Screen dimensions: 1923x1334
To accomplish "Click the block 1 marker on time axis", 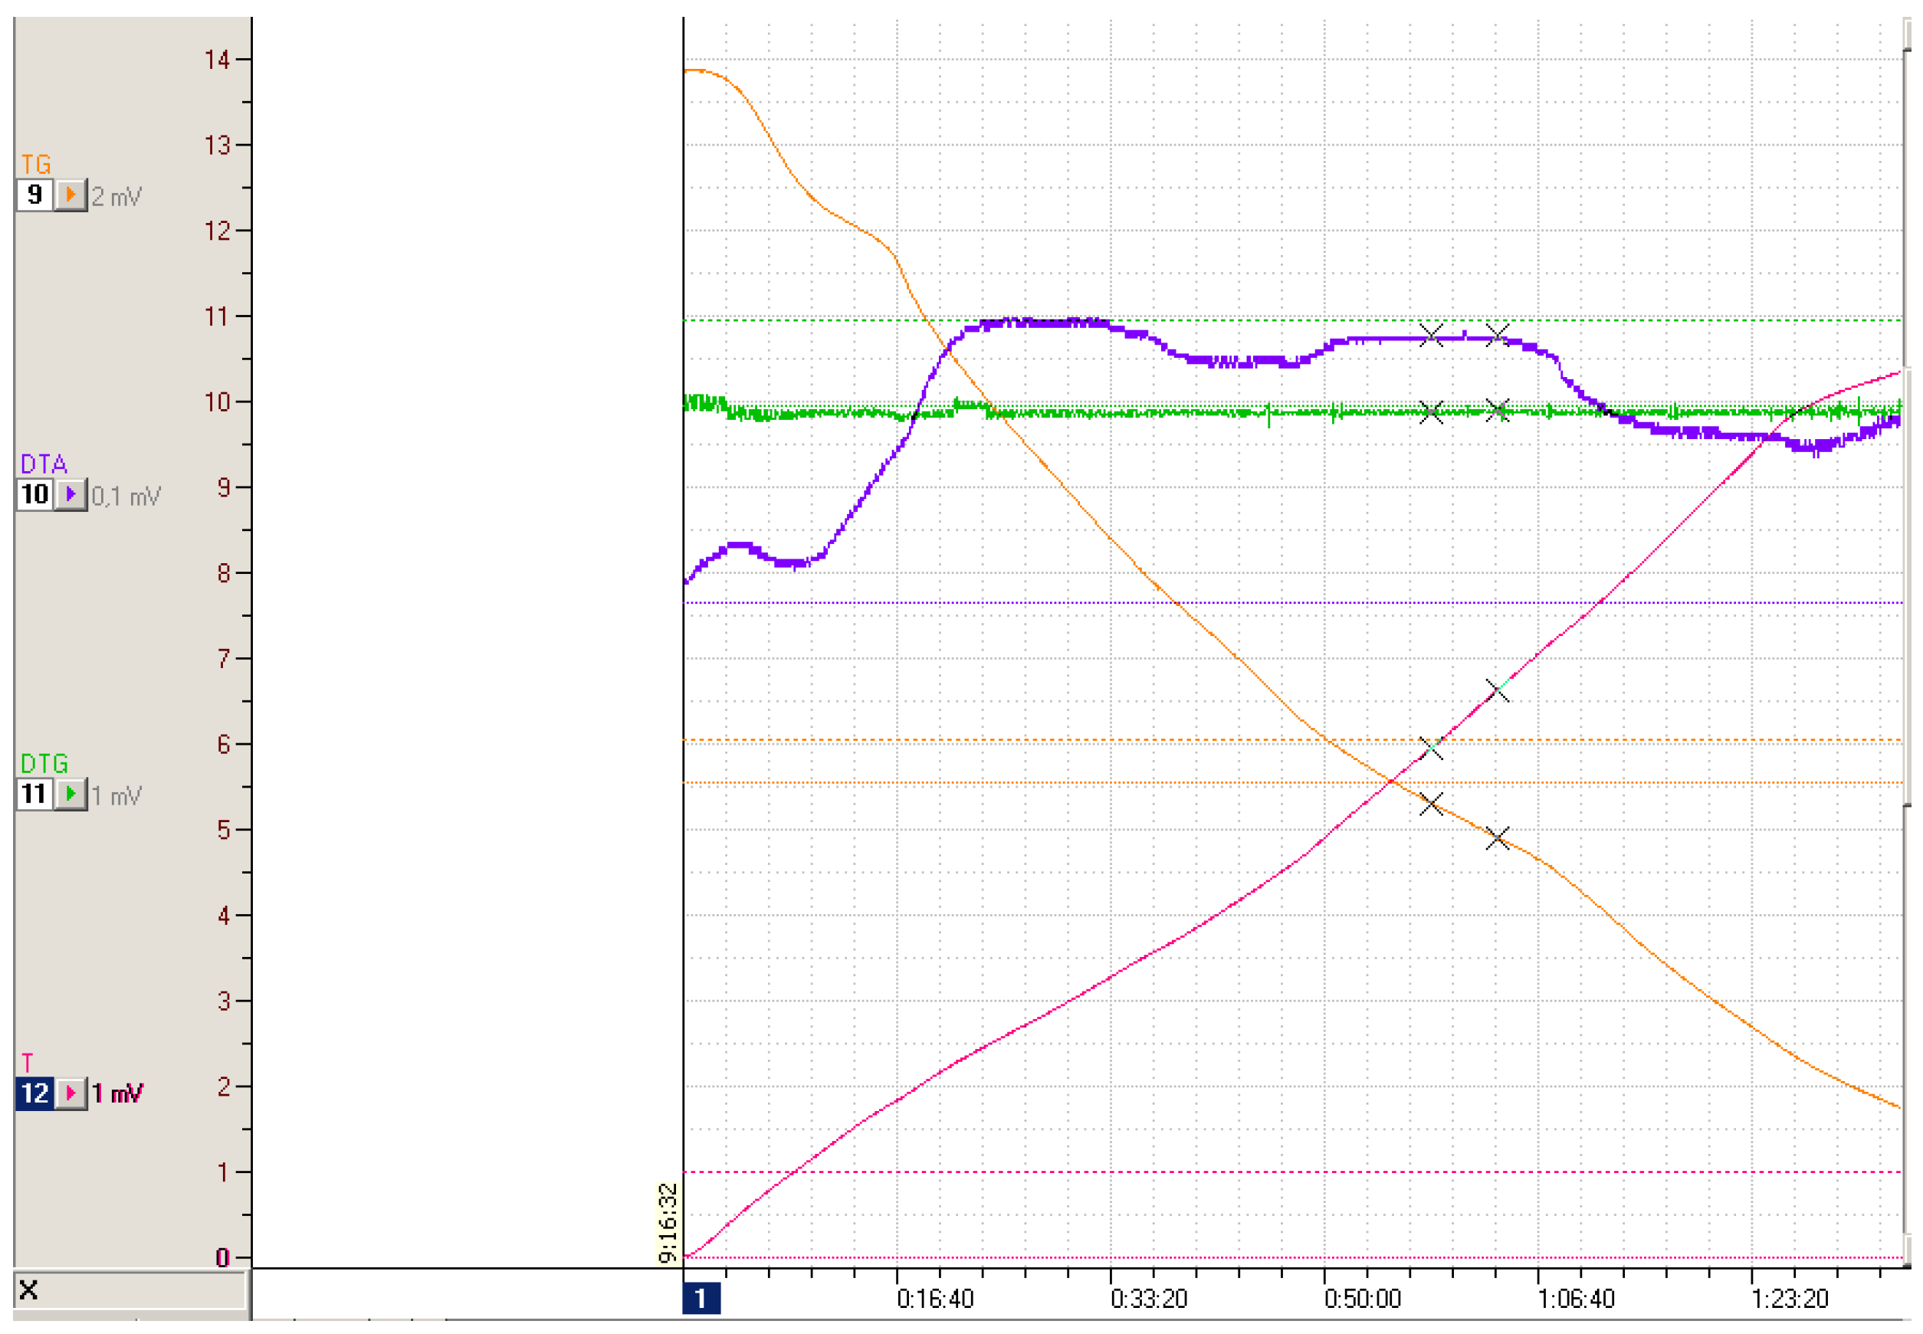I will pyautogui.click(x=701, y=1298).
